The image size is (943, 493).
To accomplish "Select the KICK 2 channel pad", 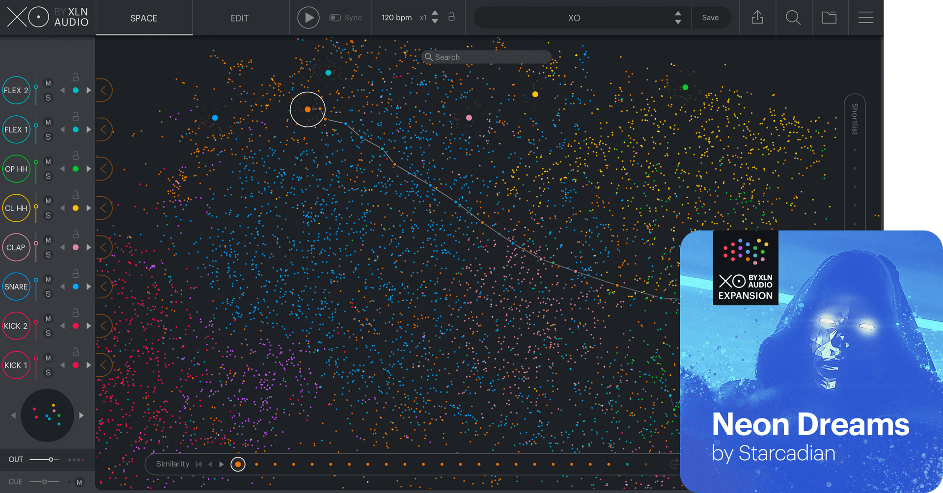I will click(16, 326).
